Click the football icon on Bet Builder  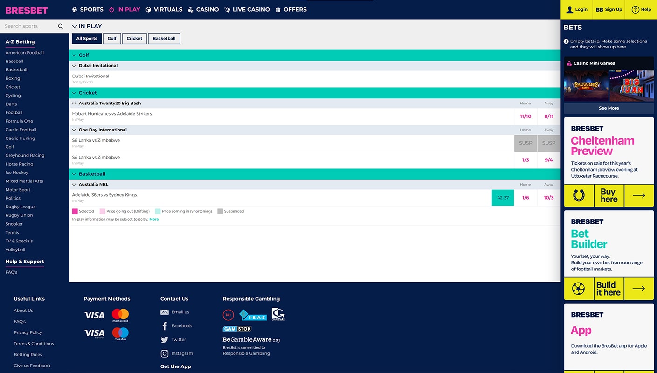579,289
